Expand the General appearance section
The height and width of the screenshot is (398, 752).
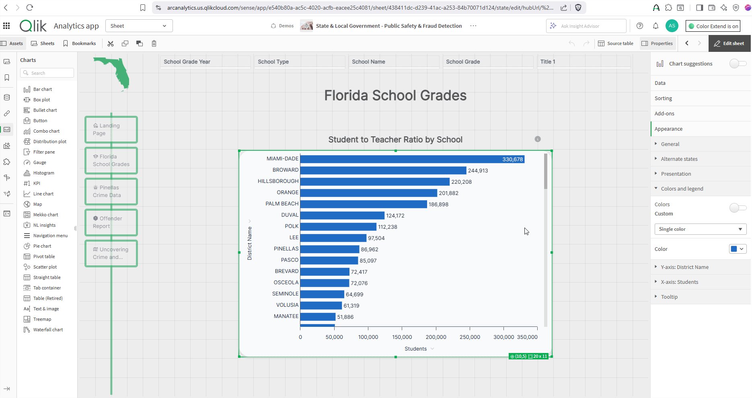(670, 144)
